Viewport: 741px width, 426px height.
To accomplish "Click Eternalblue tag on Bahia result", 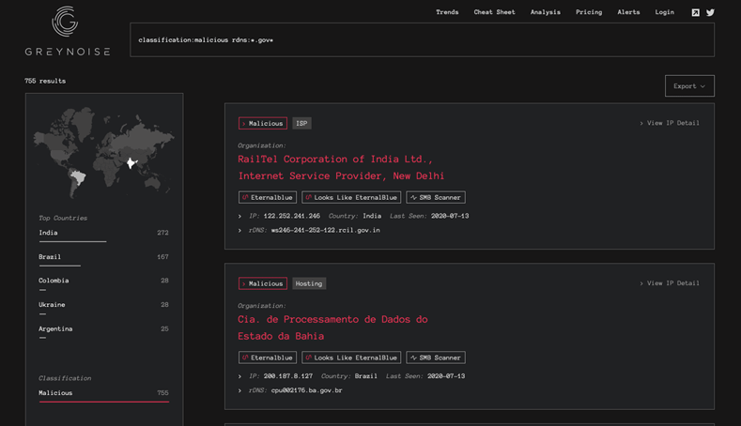I will 268,358.
